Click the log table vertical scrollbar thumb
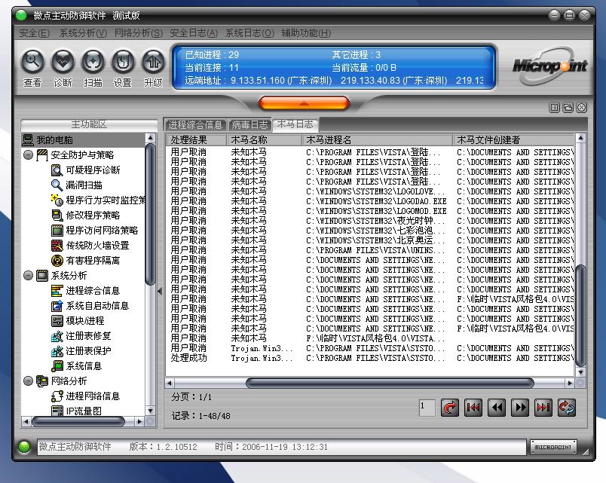The height and width of the screenshot is (483, 606). [580, 315]
